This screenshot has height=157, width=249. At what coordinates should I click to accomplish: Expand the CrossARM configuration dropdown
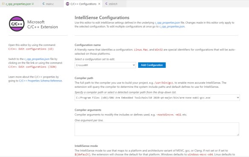105,65
